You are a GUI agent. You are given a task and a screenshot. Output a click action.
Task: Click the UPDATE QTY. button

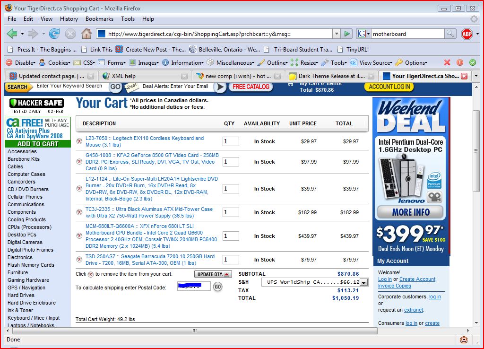click(x=213, y=274)
